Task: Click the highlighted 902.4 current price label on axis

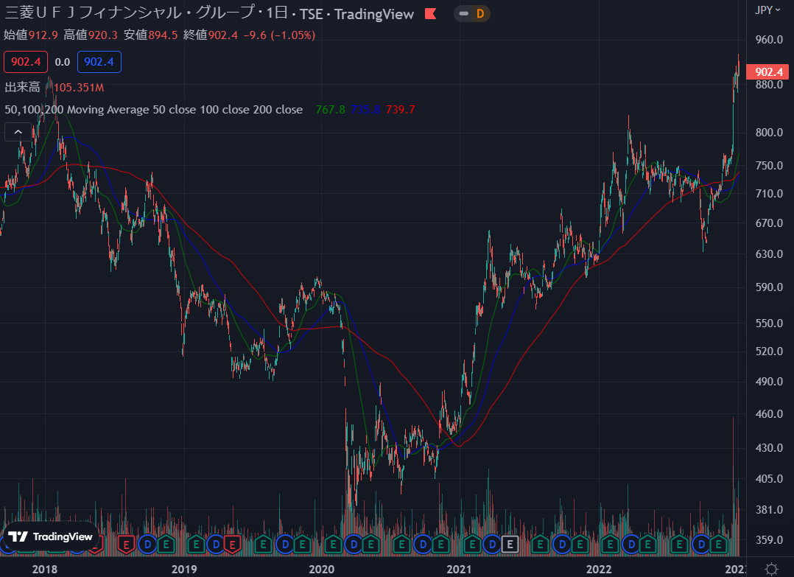Action: tap(768, 72)
